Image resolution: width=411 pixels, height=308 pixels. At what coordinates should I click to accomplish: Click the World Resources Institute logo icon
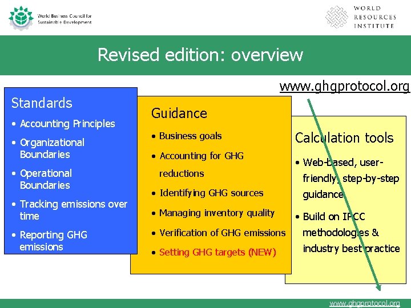point(337,17)
